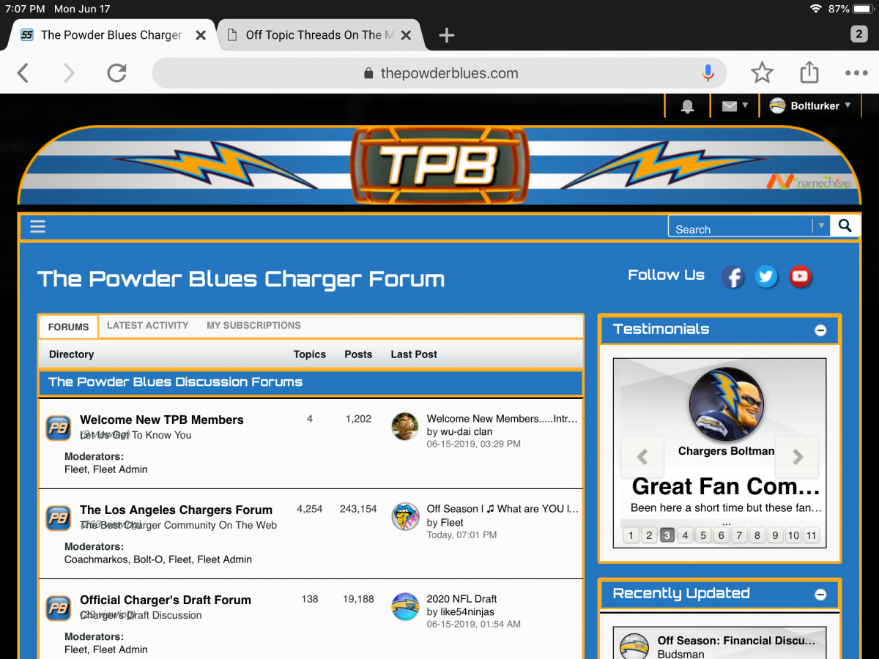The height and width of the screenshot is (659, 879).
Task: Click the TPB logo banner
Action: pyautogui.click(x=439, y=165)
